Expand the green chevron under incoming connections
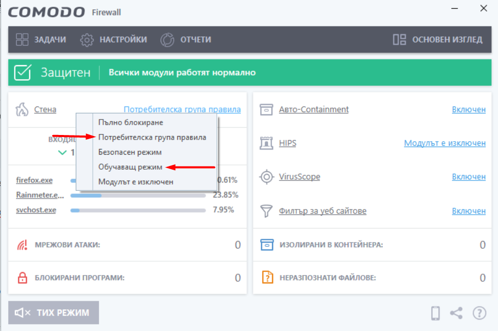 pyautogui.click(x=62, y=153)
